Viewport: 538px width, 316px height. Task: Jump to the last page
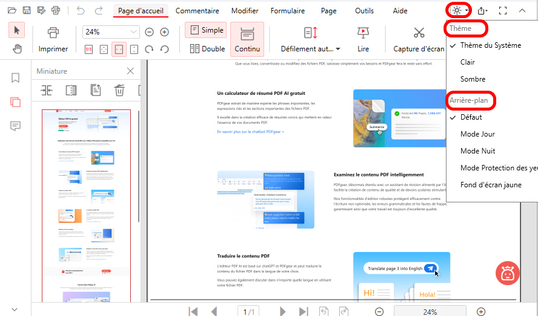(304, 312)
